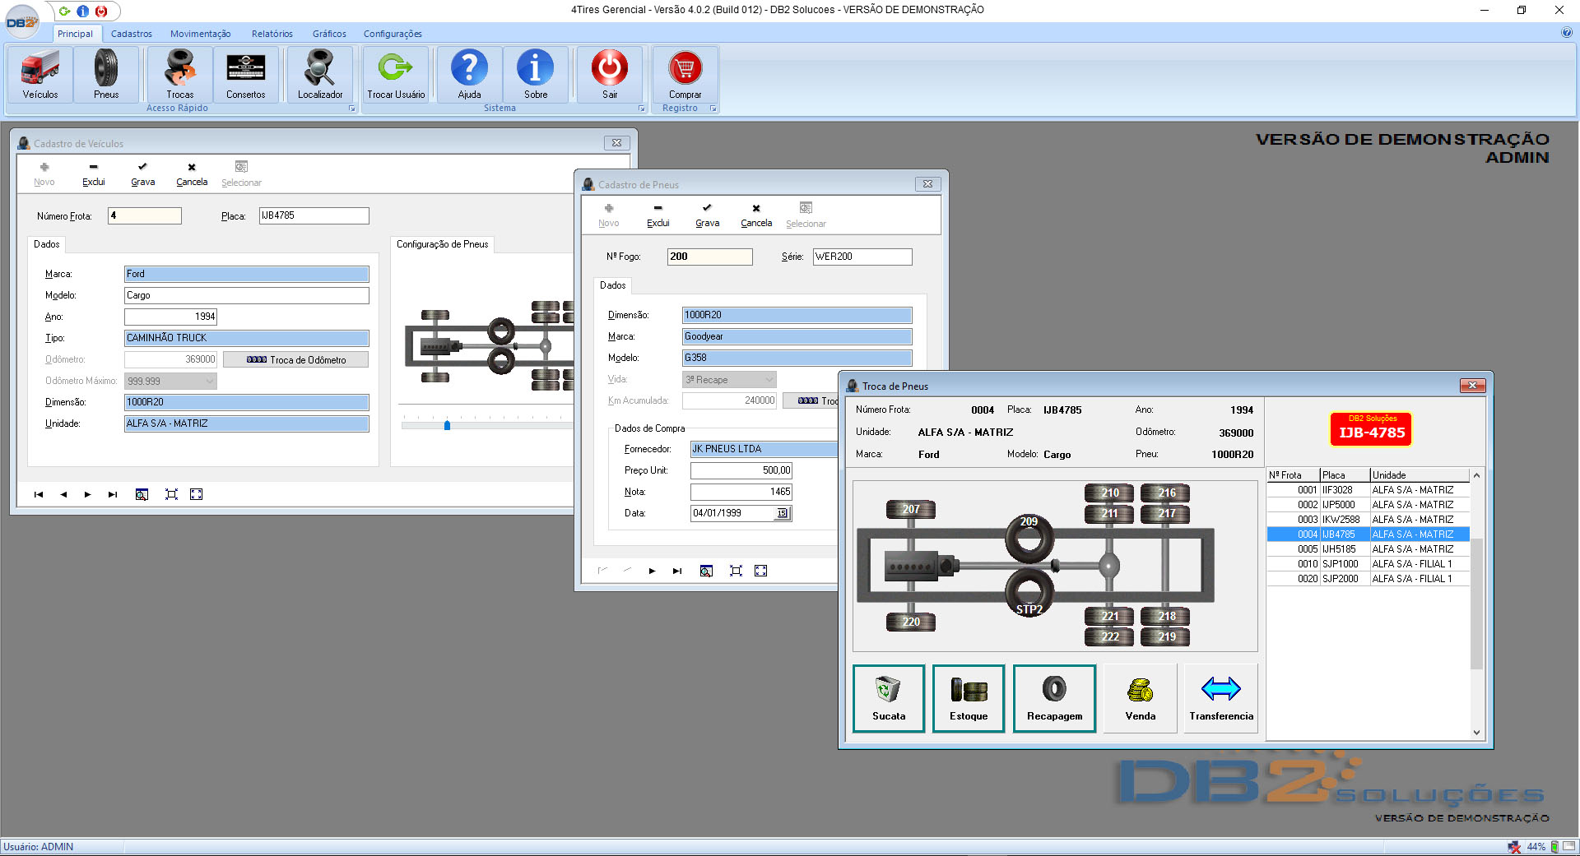This screenshot has width=1580, height=856.
Task: Open Relatórios ribbon tab
Action: click(x=272, y=34)
